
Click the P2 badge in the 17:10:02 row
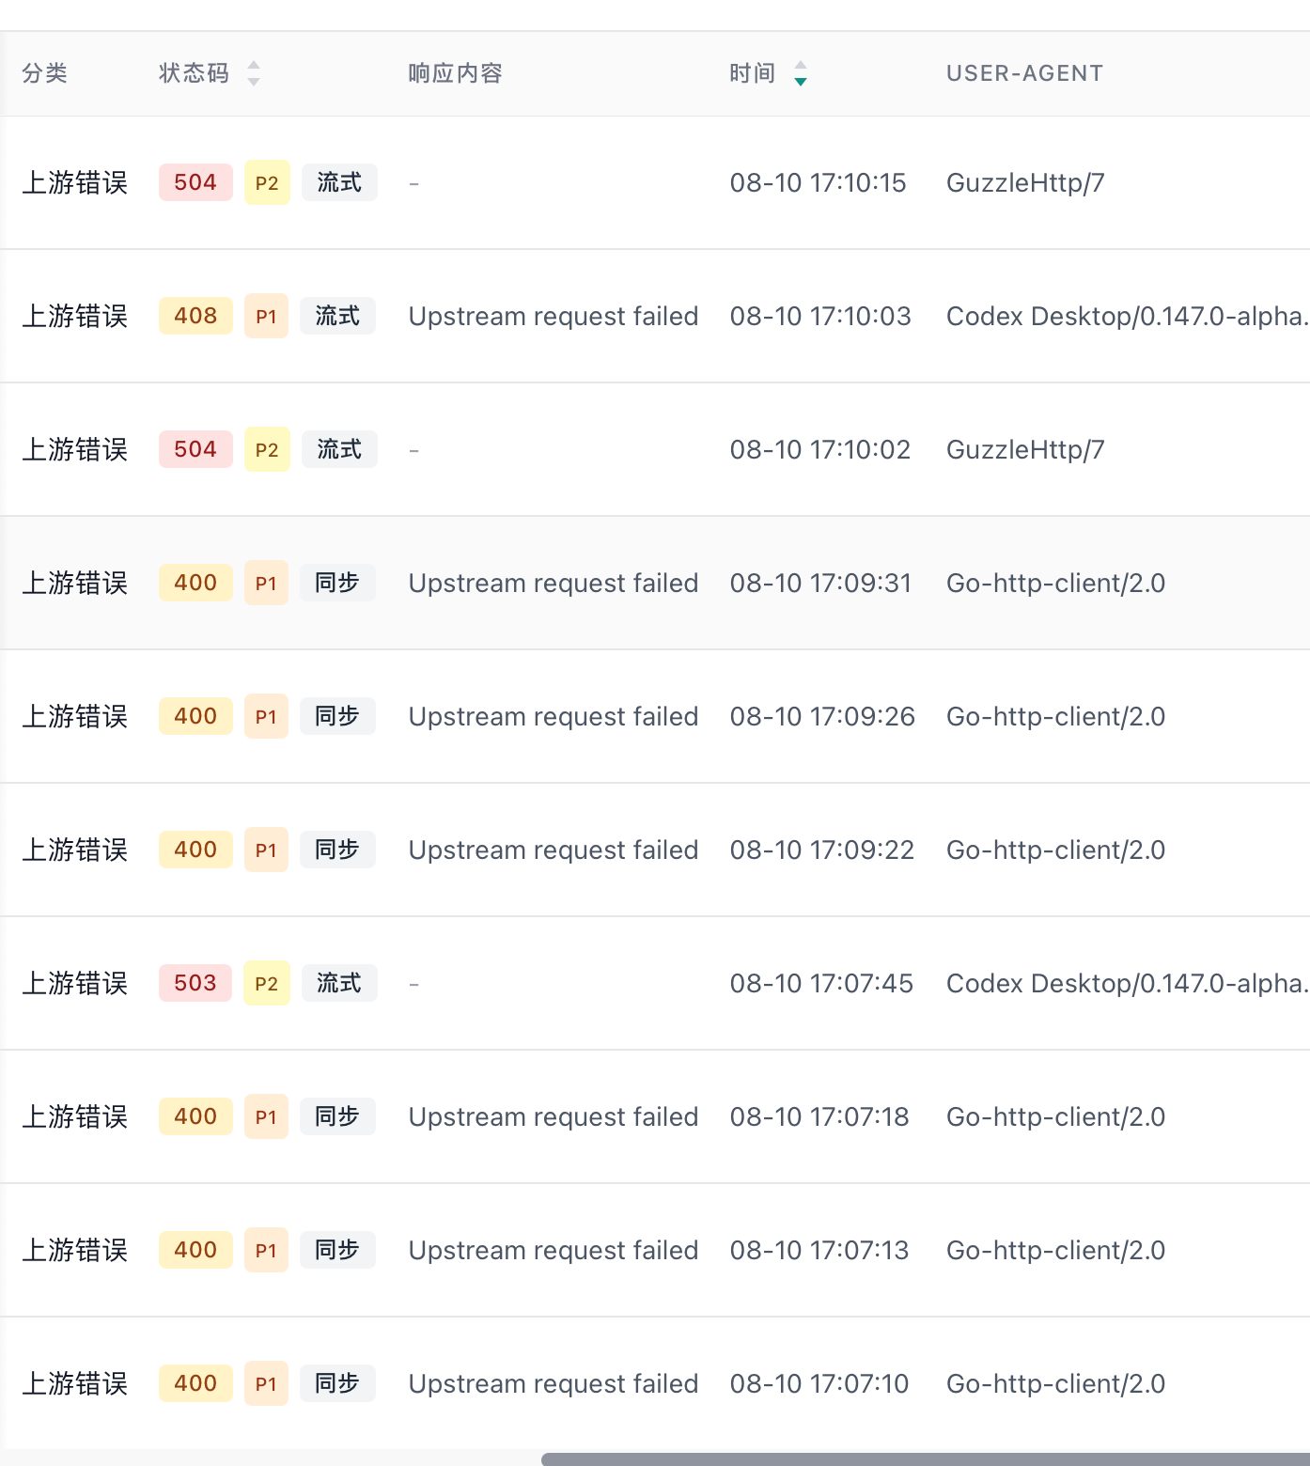267,449
